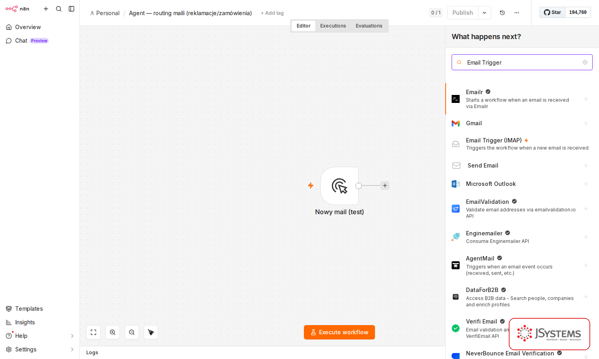The height and width of the screenshot is (359, 599).
Task: Expand Enginemailer row arrow
Action: click(585, 237)
